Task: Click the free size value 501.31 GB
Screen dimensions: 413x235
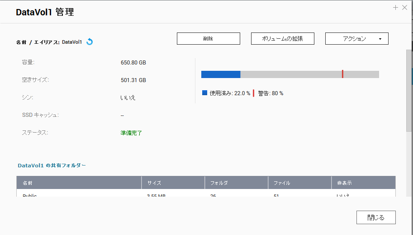Action: [x=133, y=80]
